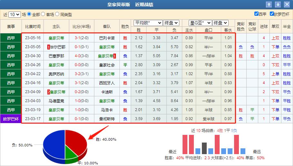This screenshot has height=166, width=293.
Task: Open away team 卡迪斯
Action: (x=107, y=92)
